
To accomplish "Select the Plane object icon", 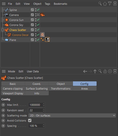I will (x=6, y=40).
